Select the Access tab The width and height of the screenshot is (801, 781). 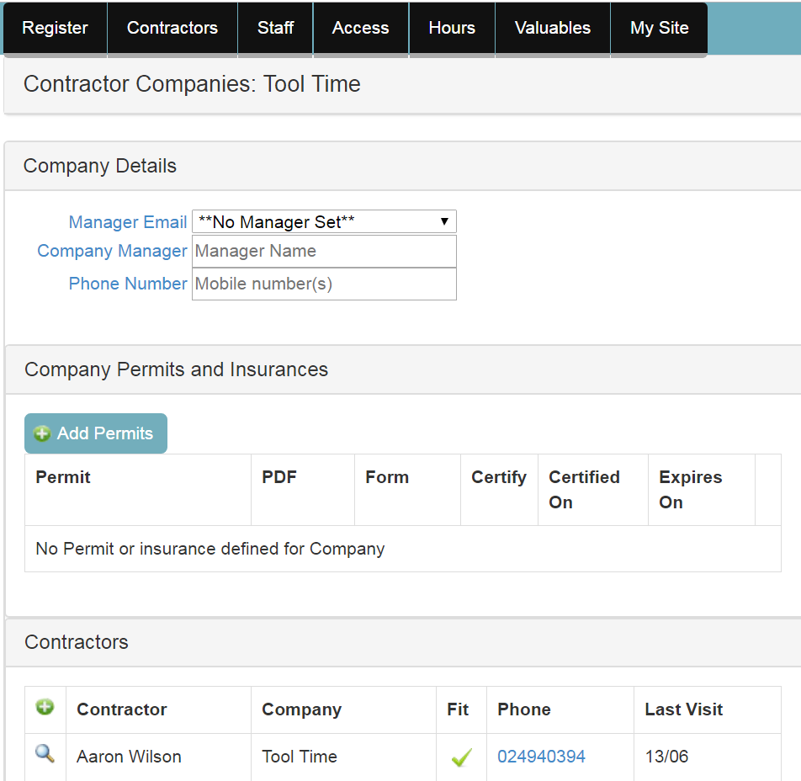coord(361,28)
